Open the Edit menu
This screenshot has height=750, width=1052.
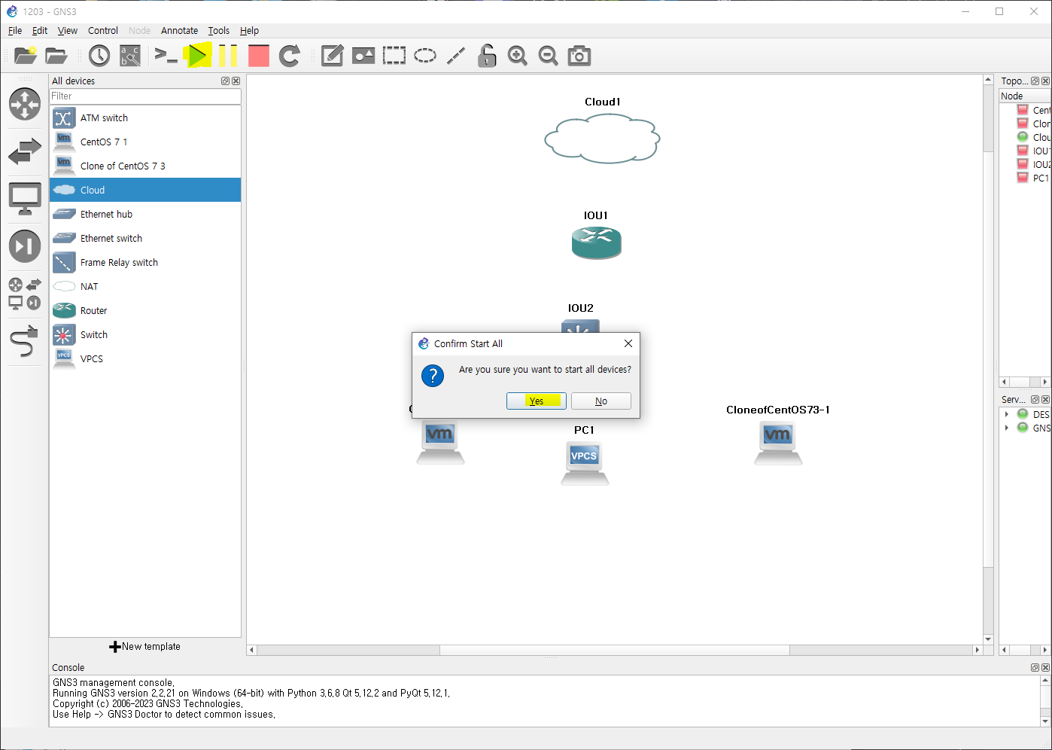click(40, 30)
